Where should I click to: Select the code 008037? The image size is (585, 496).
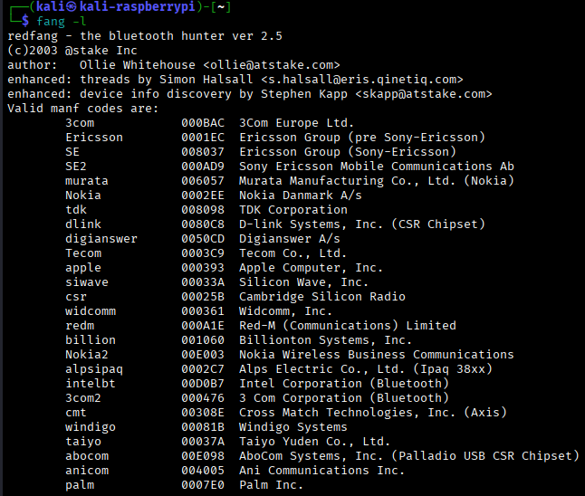pos(203,152)
